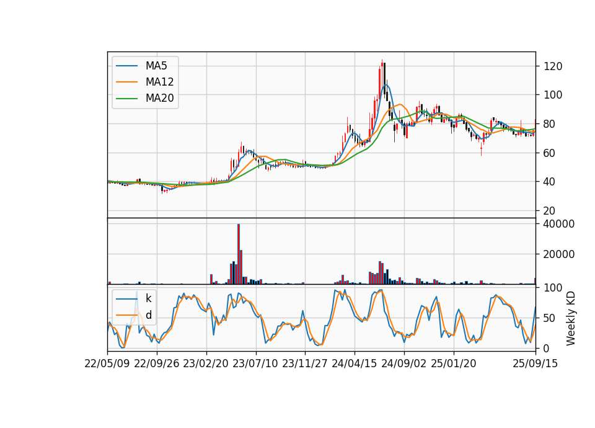Click the 80 price axis label
595x428 pixels.
(x=550, y=124)
